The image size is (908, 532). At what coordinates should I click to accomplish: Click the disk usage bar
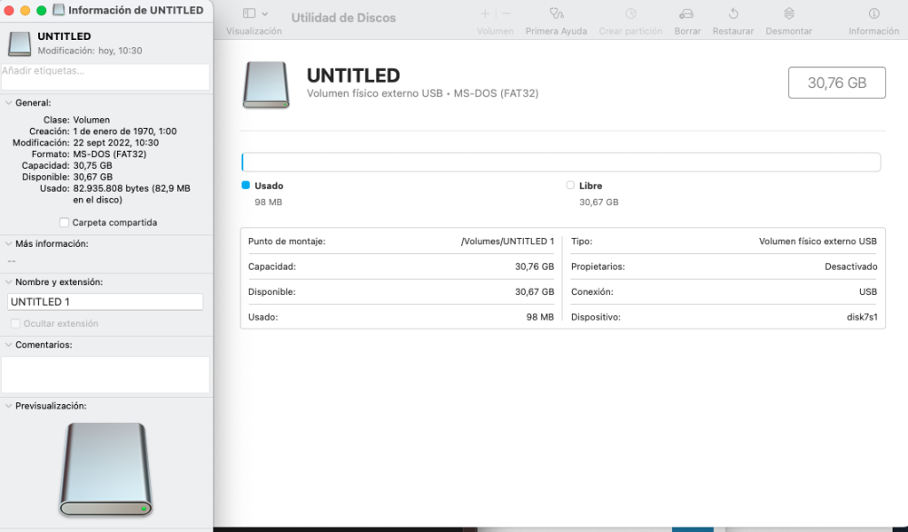point(561,163)
